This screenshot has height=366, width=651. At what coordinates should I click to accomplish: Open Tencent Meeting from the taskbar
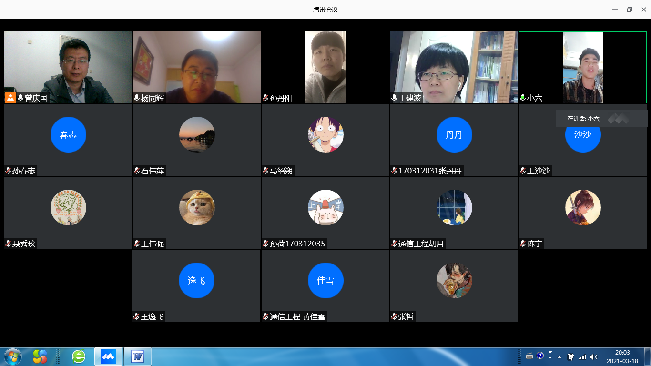pyautogui.click(x=108, y=356)
